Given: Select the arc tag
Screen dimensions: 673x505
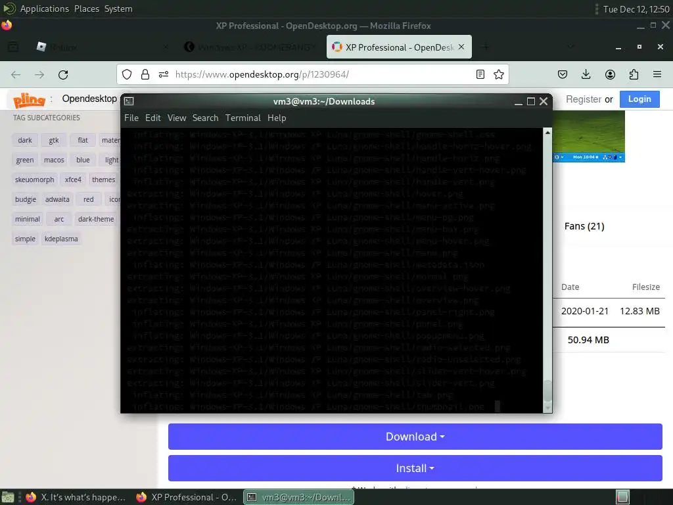Looking at the screenshot, I should pos(58,219).
